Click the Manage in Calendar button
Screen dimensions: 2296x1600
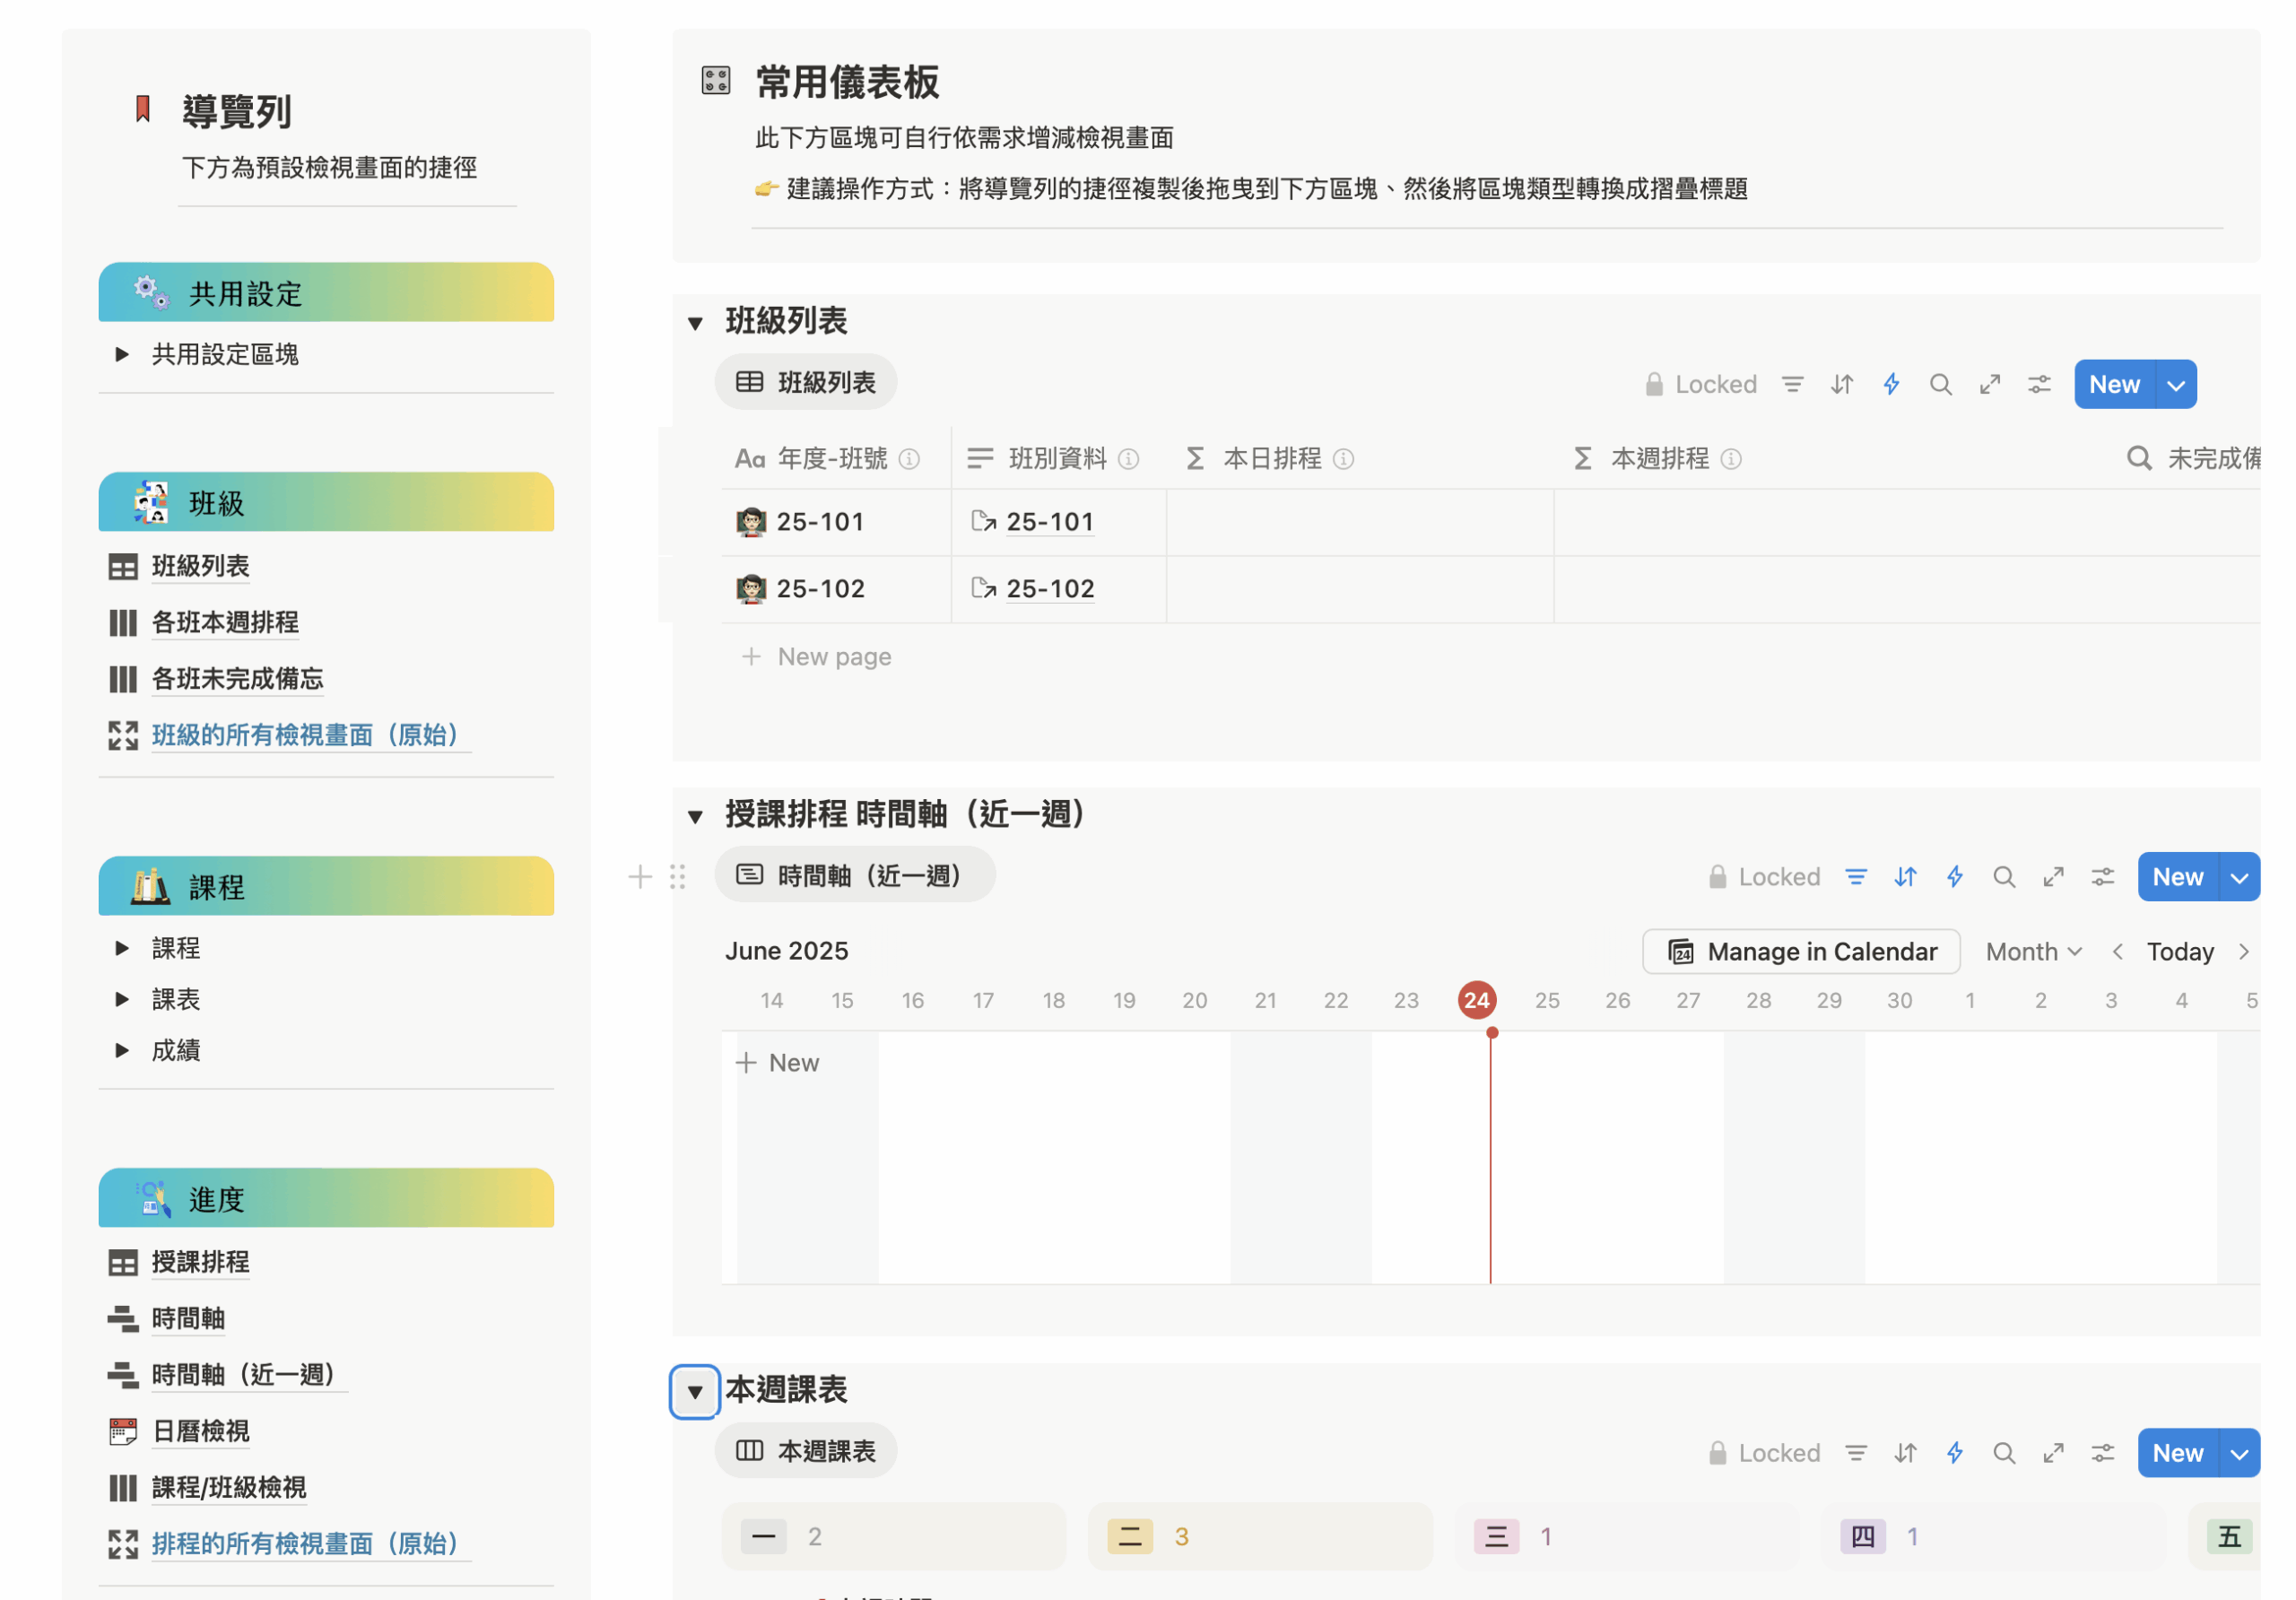click(x=1801, y=951)
